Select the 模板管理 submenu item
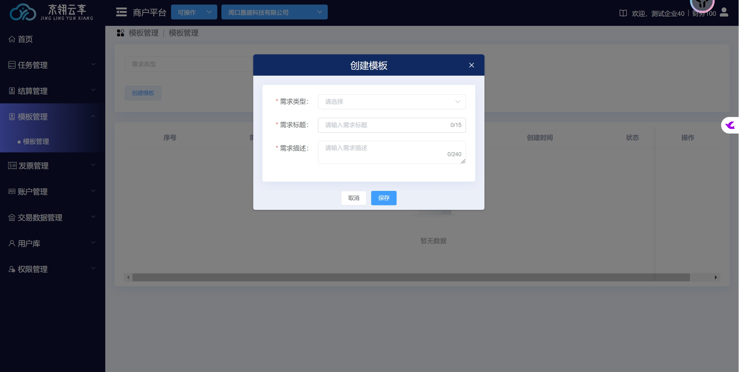This screenshot has width=739, height=372. point(36,142)
